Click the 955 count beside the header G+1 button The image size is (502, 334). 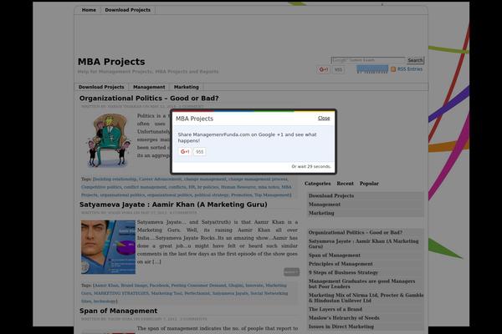pyautogui.click(x=338, y=69)
